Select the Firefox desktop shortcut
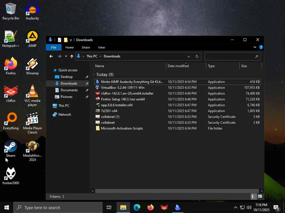The image size is (285, 213). coord(11,66)
